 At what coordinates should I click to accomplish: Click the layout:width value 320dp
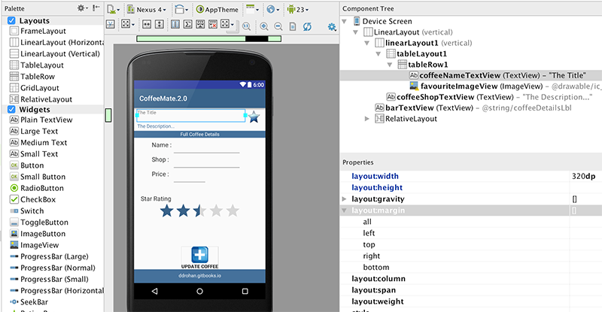click(584, 176)
